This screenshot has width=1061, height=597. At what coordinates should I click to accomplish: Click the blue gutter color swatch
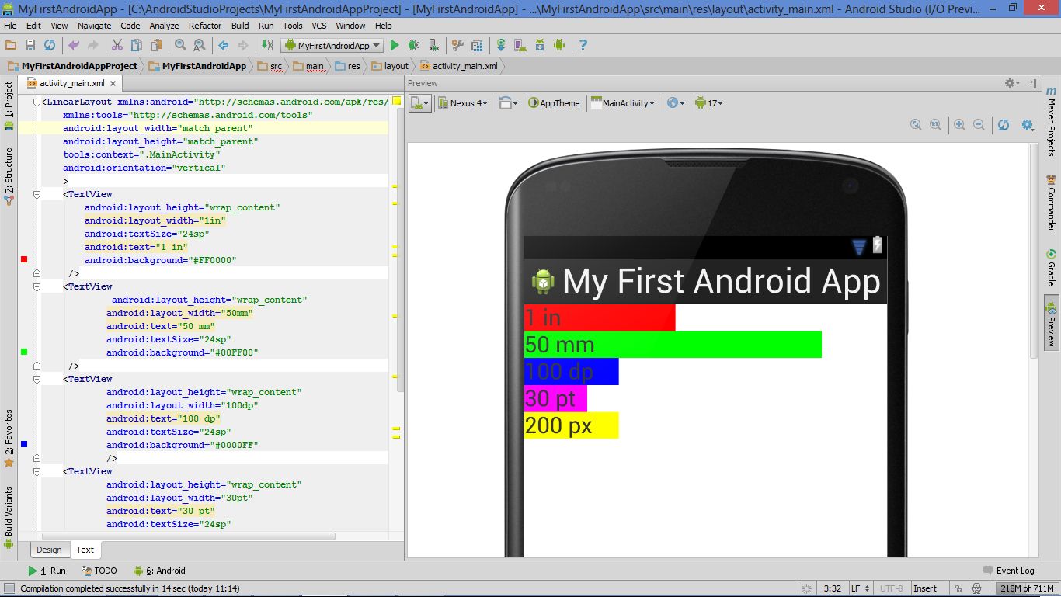point(24,444)
